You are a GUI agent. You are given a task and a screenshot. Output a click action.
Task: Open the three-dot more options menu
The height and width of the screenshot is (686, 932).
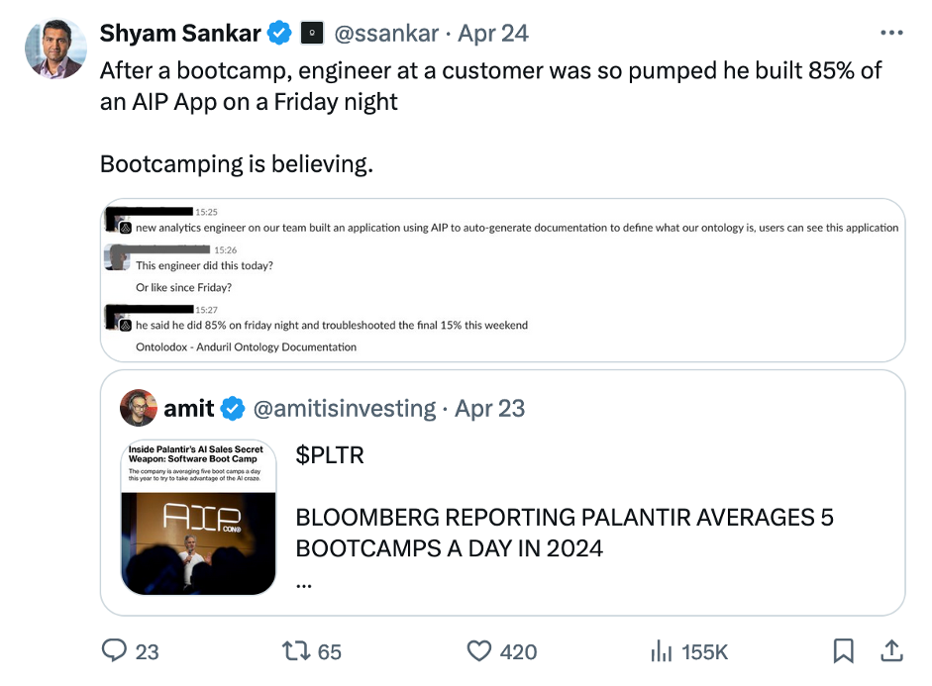[891, 33]
